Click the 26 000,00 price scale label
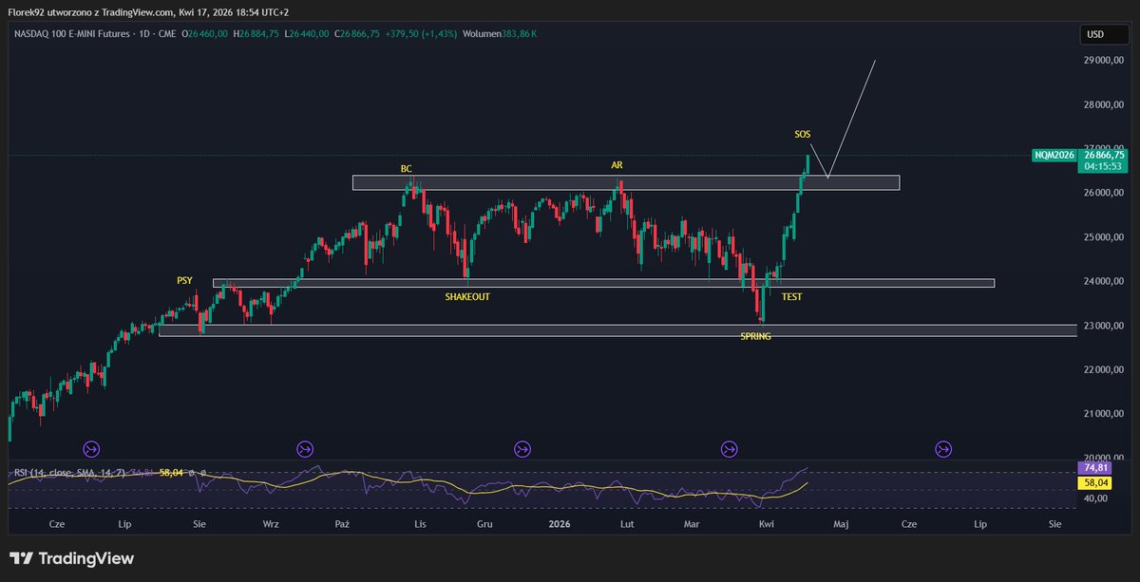This screenshot has height=582, width=1140. pos(1103,193)
